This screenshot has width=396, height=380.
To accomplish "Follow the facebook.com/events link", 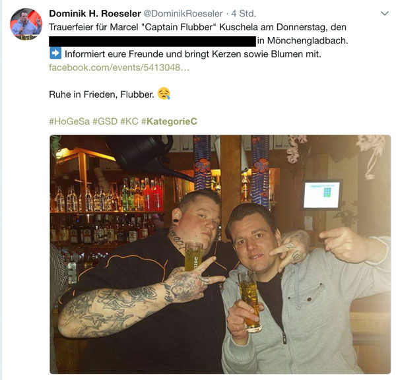I will tap(119, 67).
